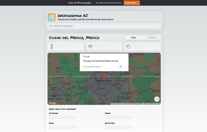Click the Google logo on the map
This screenshot has width=207, height=132.
pos(53,103)
